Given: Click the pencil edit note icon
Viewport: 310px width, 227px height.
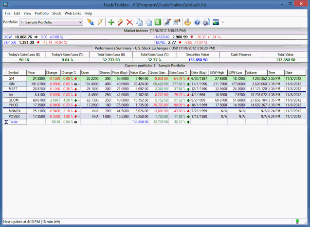Looking at the screenshot, I should [167, 22].
